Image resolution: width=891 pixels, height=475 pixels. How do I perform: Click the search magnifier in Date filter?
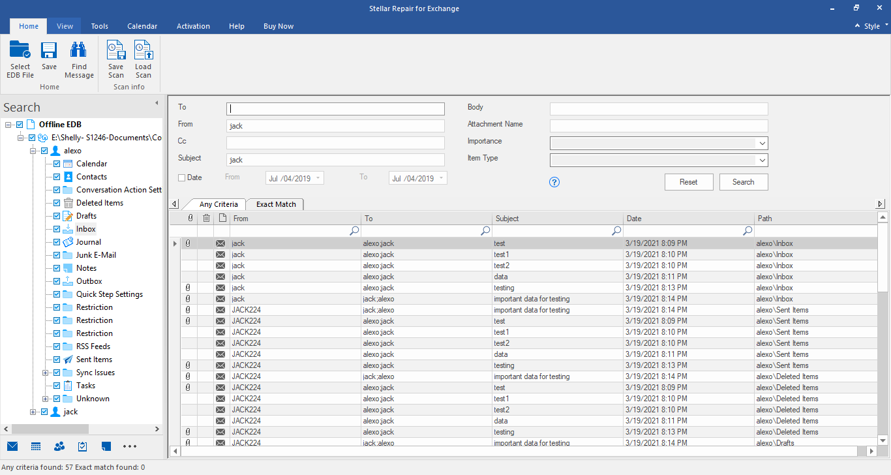pyautogui.click(x=748, y=230)
